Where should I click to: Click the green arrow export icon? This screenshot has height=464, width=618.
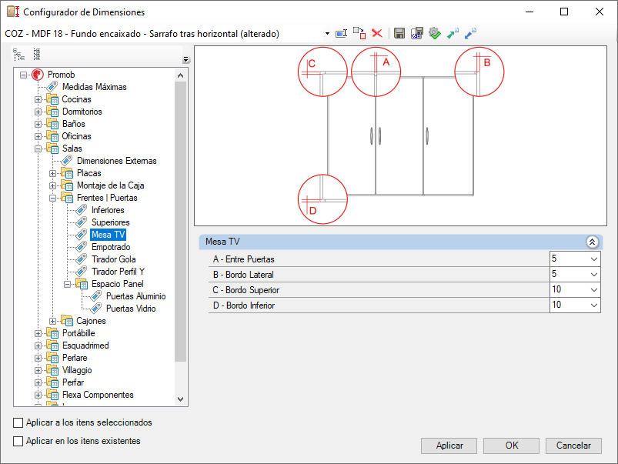(453, 33)
